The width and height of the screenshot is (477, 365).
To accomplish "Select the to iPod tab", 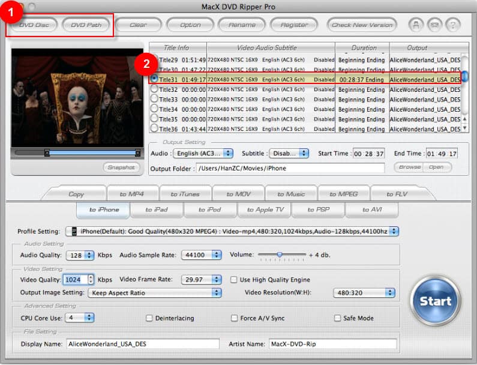I will point(210,210).
